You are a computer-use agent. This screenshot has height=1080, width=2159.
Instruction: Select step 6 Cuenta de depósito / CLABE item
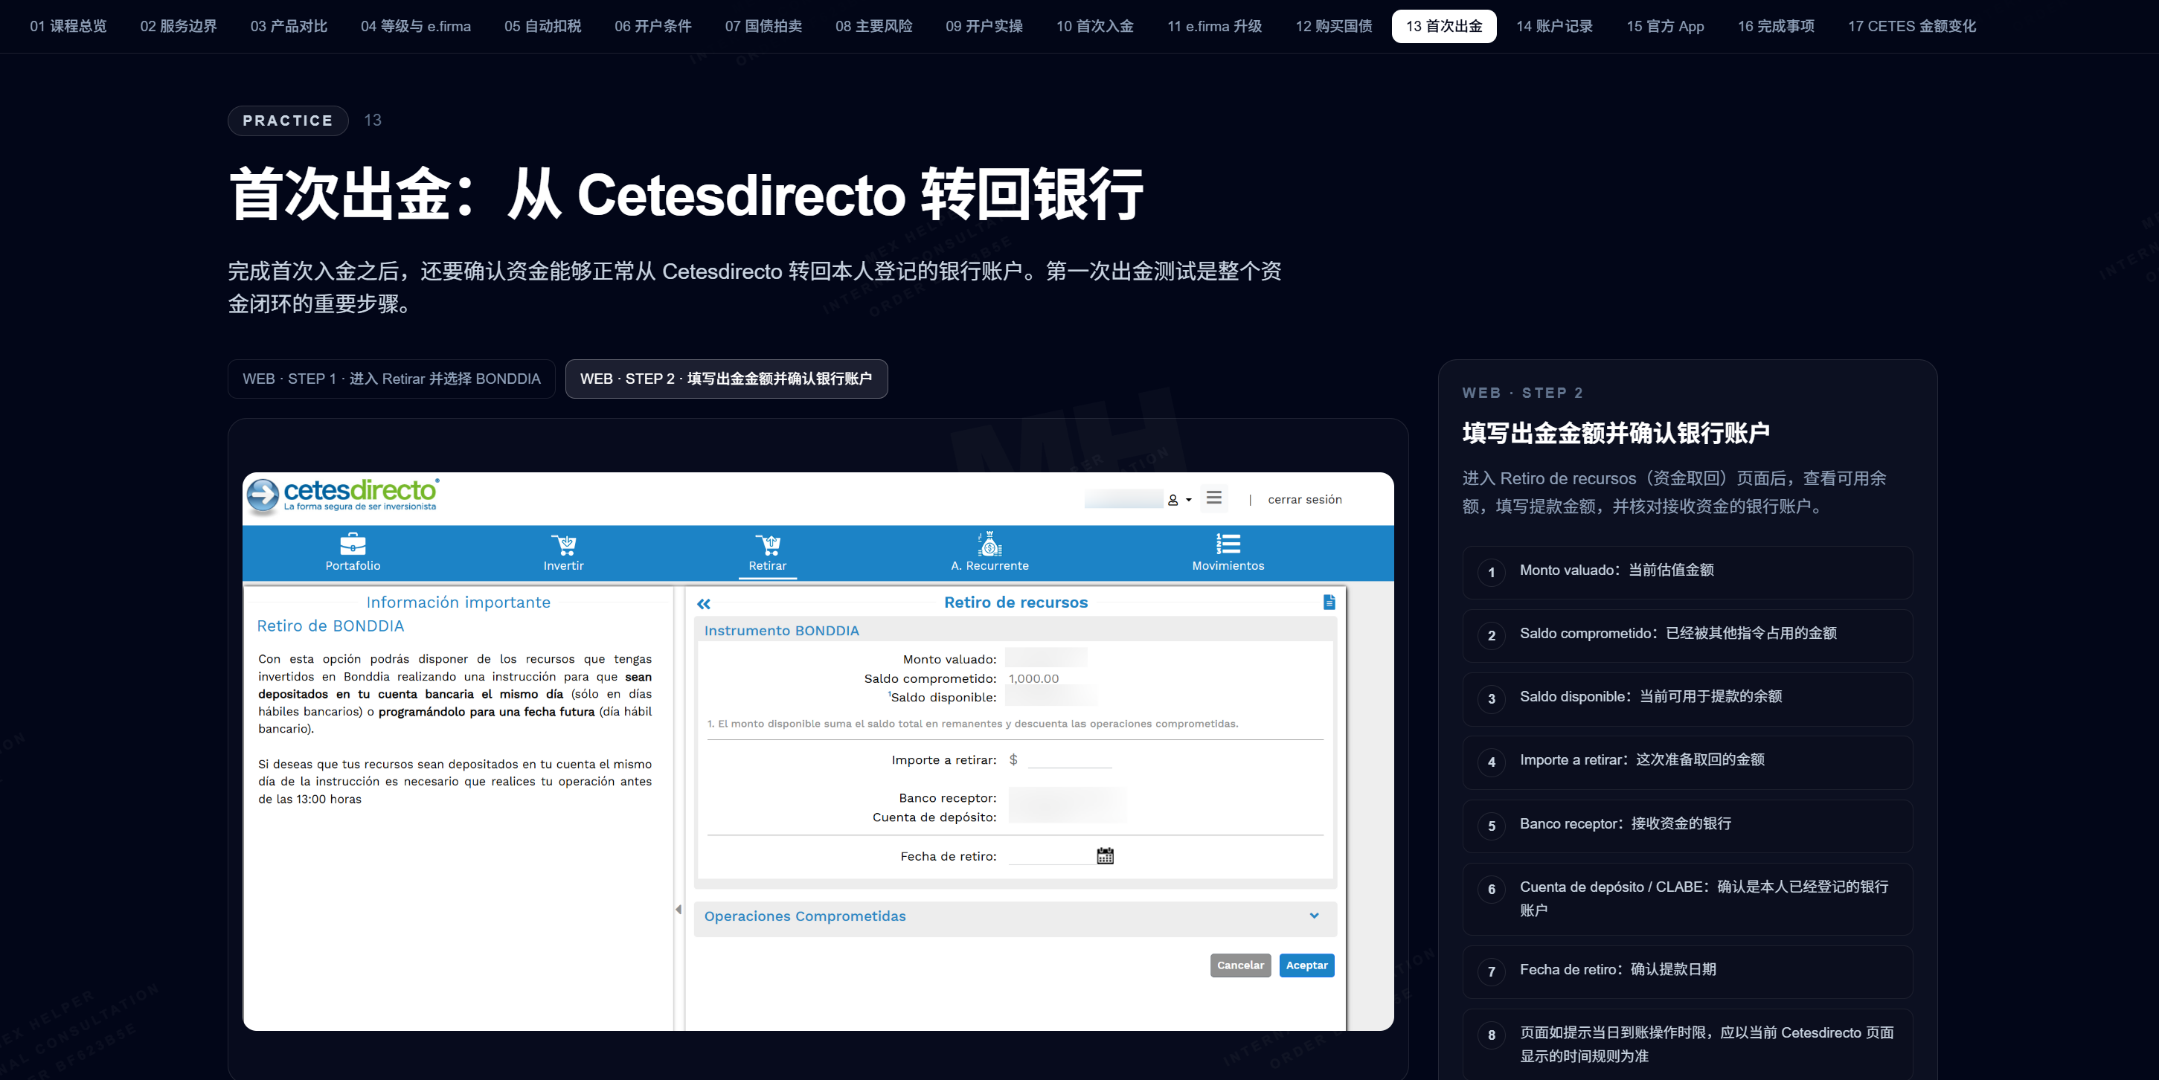click(1687, 899)
